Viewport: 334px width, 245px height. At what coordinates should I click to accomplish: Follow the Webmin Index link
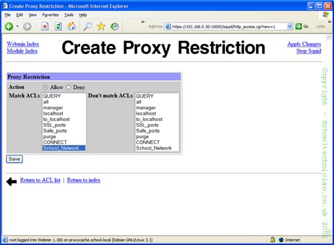[23, 44]
